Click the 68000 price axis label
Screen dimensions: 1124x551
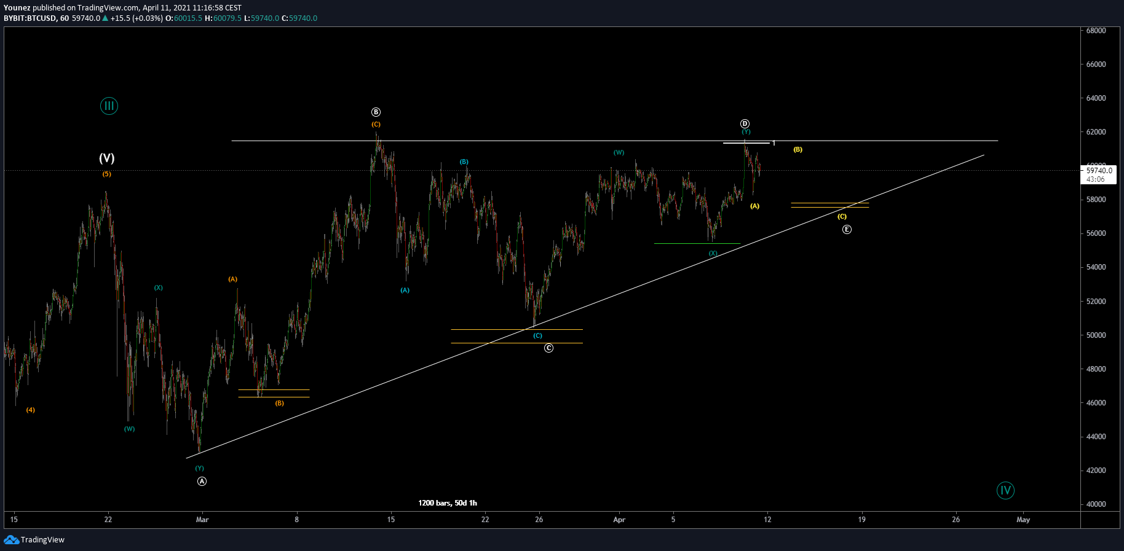click(x=1096, y=31)
